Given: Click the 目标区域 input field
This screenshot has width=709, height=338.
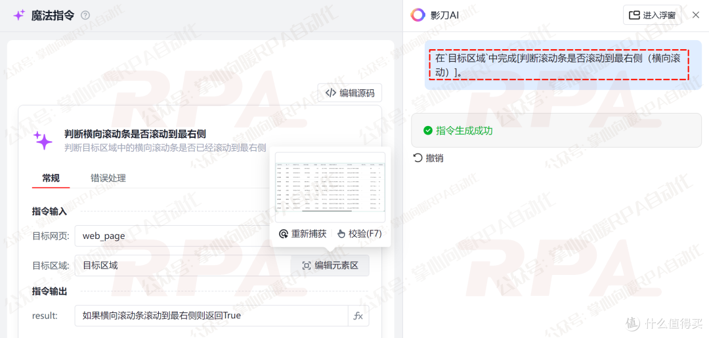Looking at the screenshot, I should pyautogui.click(x=183, y=266).
